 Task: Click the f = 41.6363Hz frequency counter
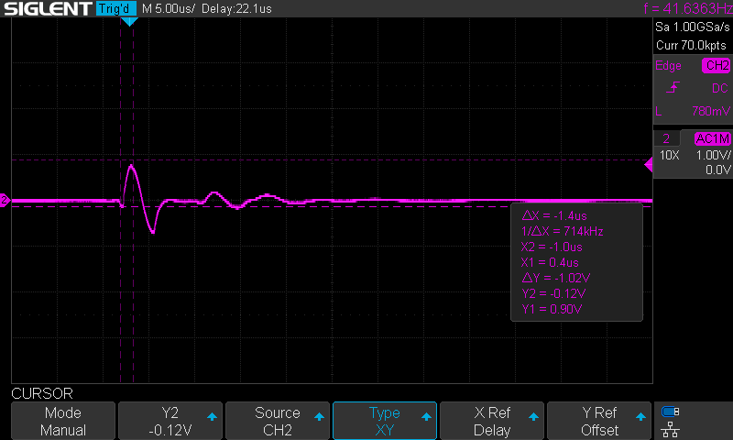pyautogui.click(x=688, y=8)
